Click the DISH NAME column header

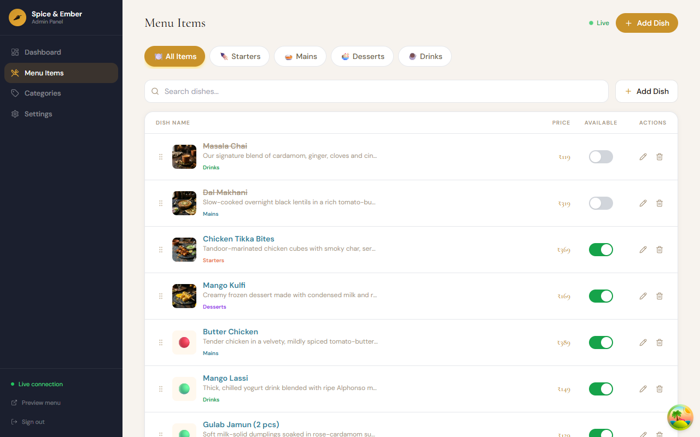(x=173, y=123)
